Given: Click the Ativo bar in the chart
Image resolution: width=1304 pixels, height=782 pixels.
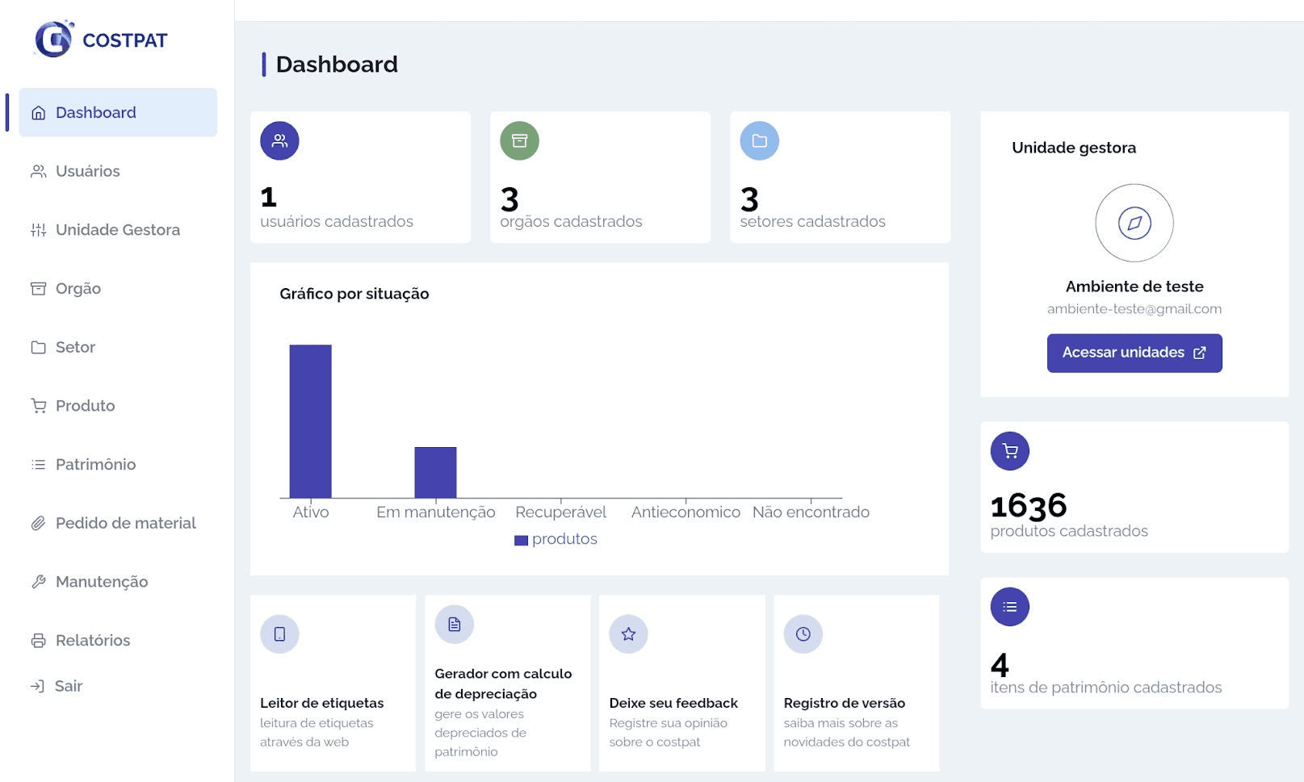Looking at the screenshot, I should click(x=310, y=421).
